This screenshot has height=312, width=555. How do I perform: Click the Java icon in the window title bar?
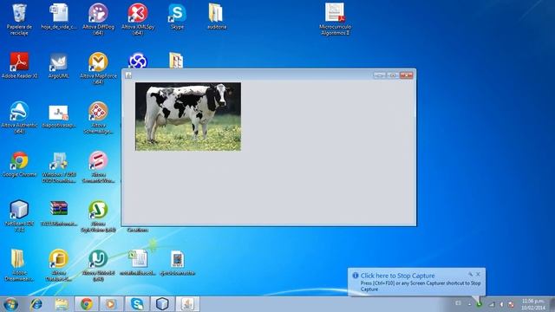128,75
